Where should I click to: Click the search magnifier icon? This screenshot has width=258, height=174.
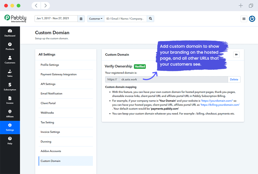coord(150,19)
